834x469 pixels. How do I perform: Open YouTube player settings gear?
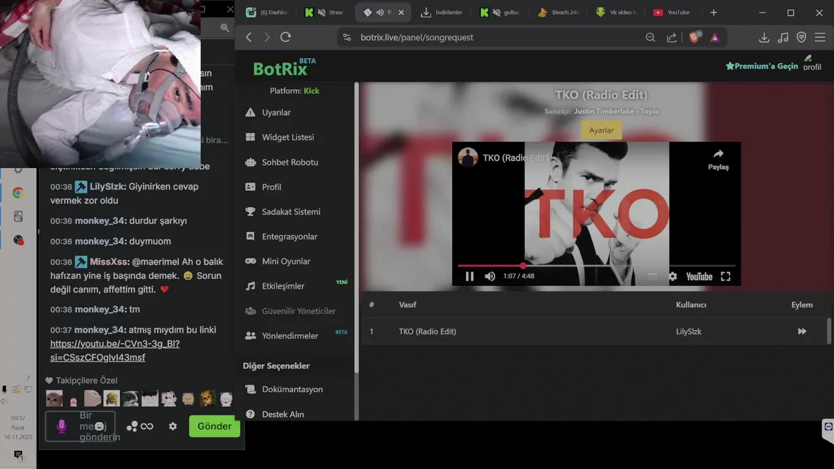[672, 276]
